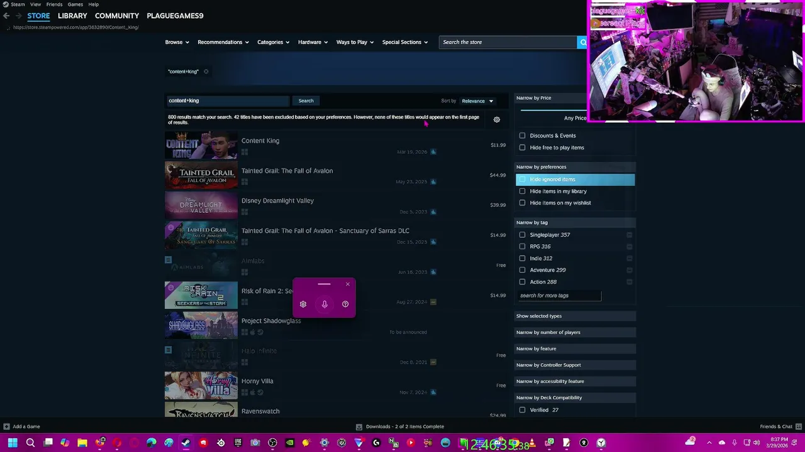The image size is (805, 452).
Task: Check the Indie tag filter
Action: pyautogui.click(x=522, y=258)
